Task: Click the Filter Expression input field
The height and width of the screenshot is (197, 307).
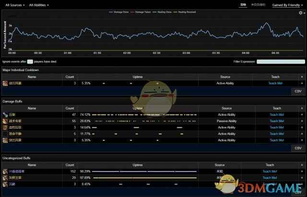Action: pos(280,62)
